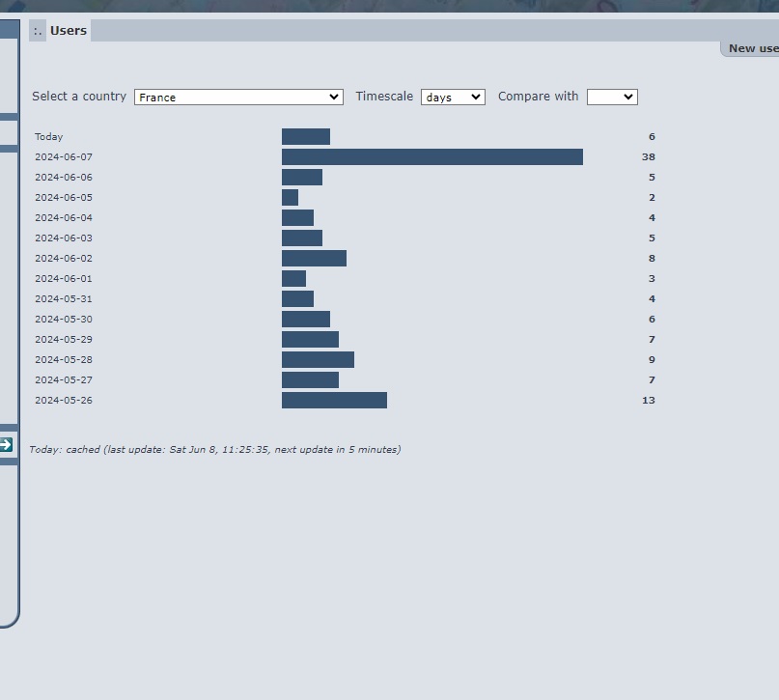Click the 2024-06-01 short bar
Viewport: 779px width, 700px height.
pyautogui.click(x=293, y=279)
